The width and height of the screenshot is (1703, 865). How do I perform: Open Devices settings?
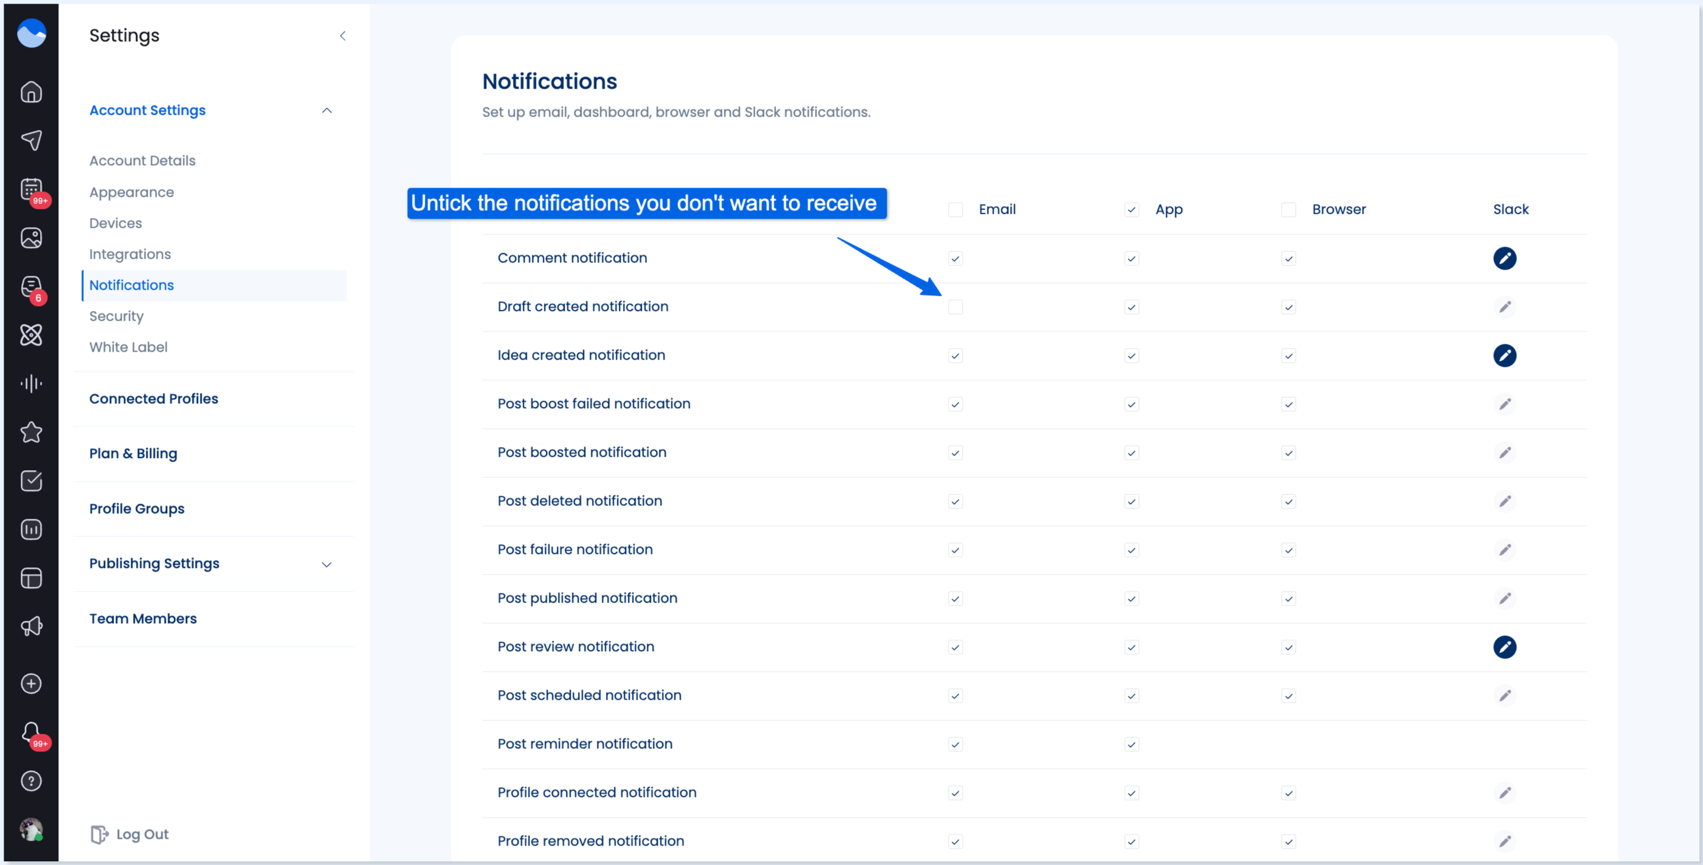point(115,223)
